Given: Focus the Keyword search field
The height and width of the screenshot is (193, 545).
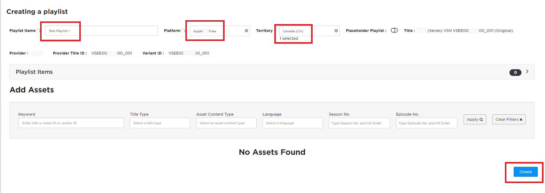Looking at the screenshot, I should [71, 123].
